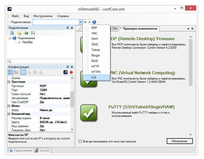The width and height of the screenshot is (204, 159).
Task: Collapse the Внешний вид property group
Action: [9, 114]
